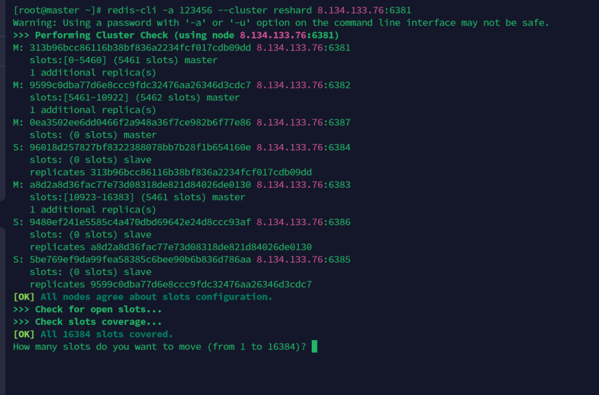Click address 8.134.133.76:6383
599x395 pixels.
[303, 184]
